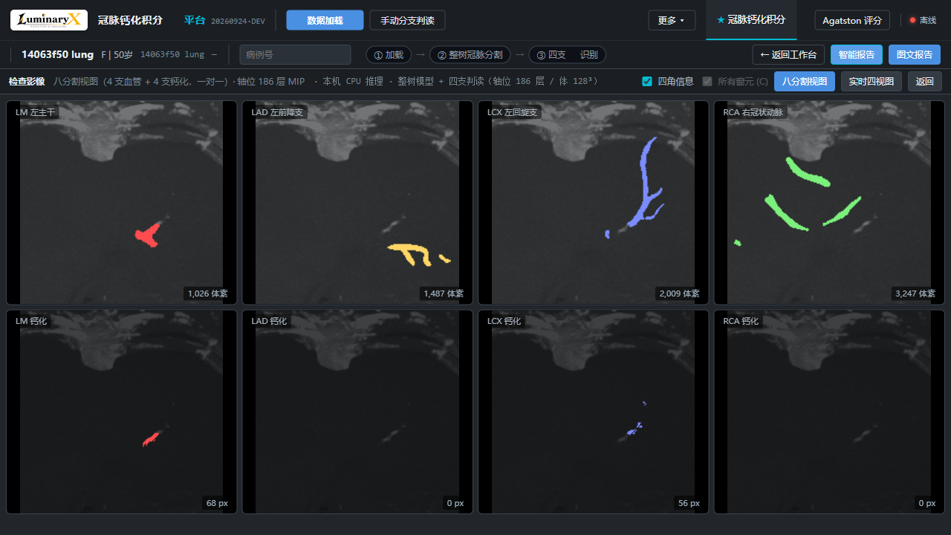
Task: Click the 2,009 体素 voxel count
Action: coord(679,294)
